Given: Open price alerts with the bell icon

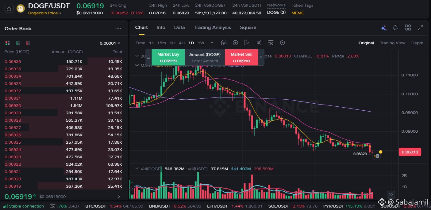Looking at the screenshot, I should pyautogui.click(x=395, y=28).
